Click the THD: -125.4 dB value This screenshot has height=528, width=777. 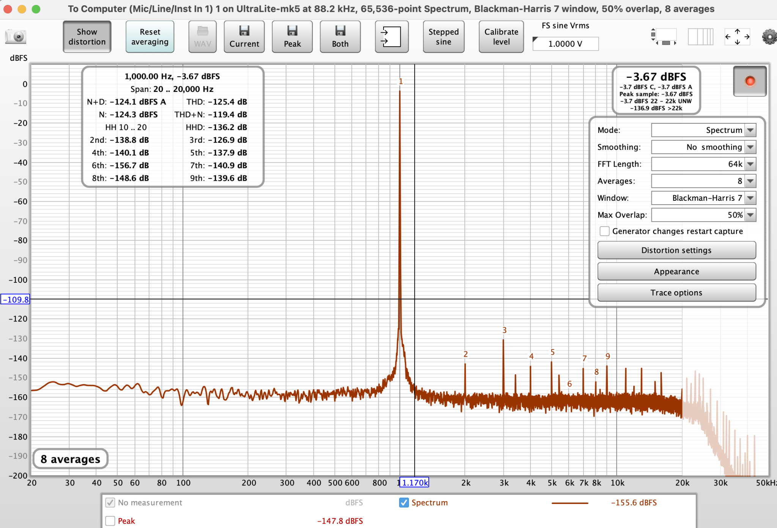[217, 102]
